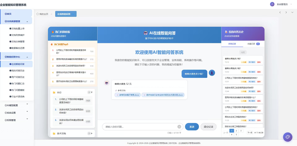Click 下一页 in history pagination

point(250,133)
